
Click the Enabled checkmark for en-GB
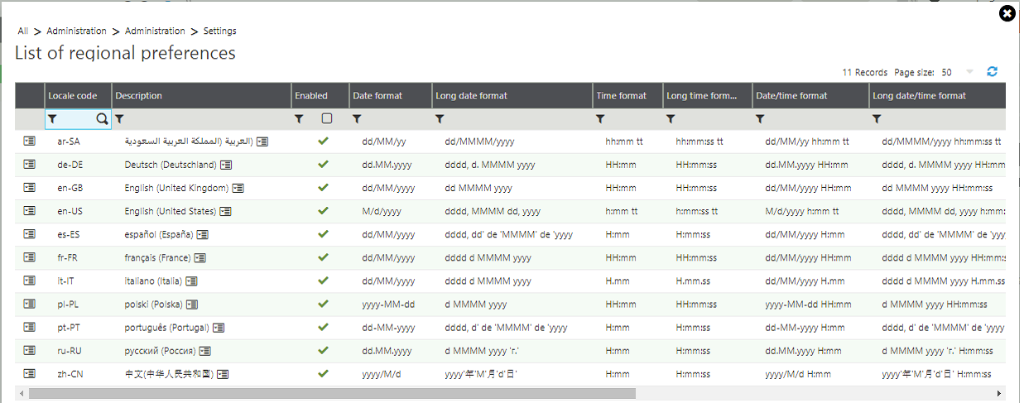coord(323,188)
